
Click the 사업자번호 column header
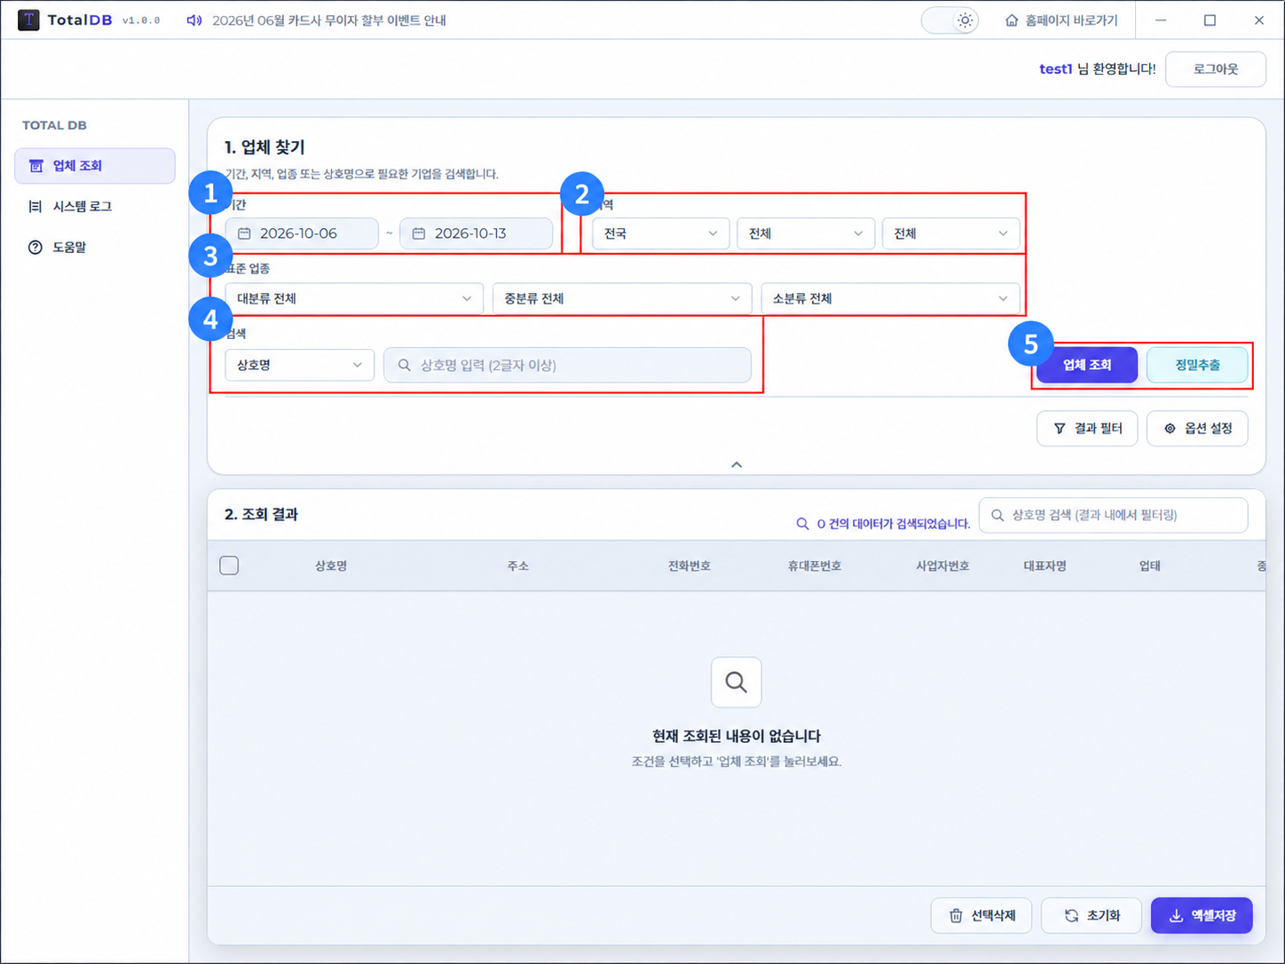click(x=942, y=565)
